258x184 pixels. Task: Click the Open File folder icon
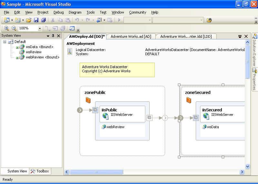click(x=29, y=20)
